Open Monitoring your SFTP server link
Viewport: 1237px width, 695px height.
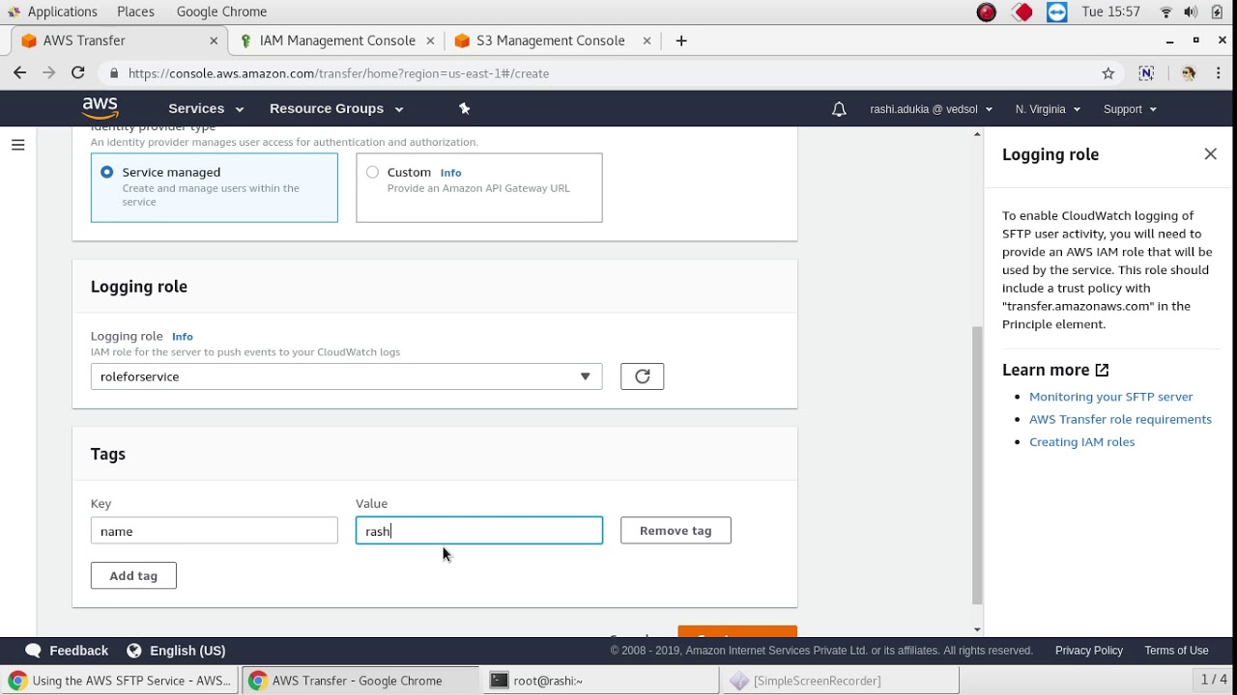tap(1110, 397)
